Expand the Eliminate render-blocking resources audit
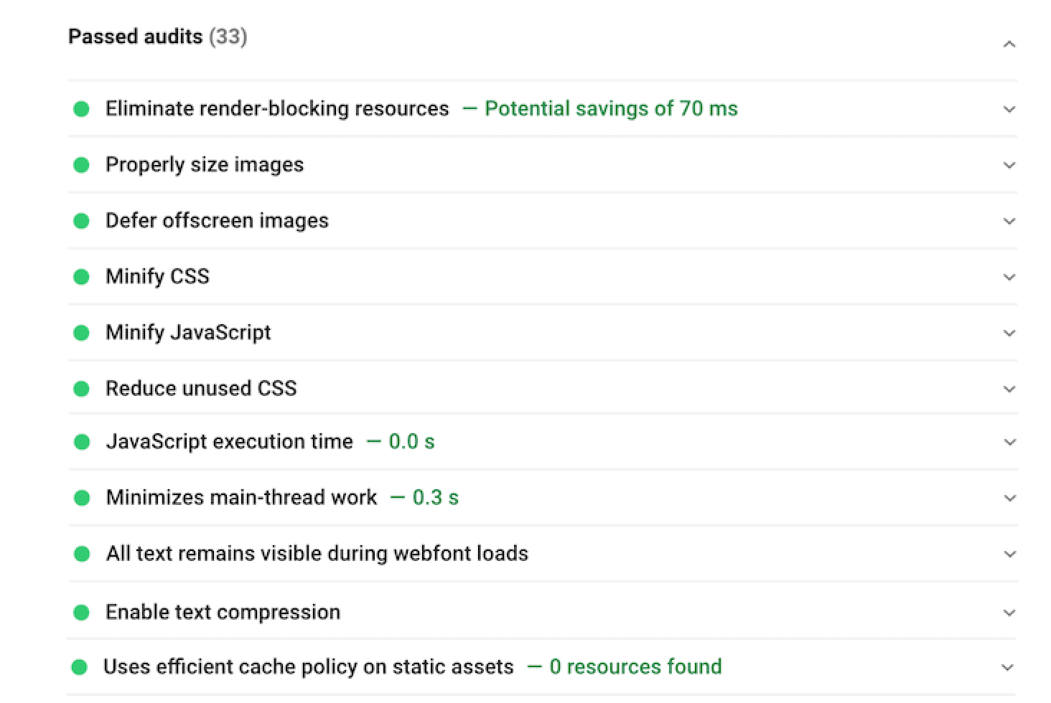The image size is (1051, 703). tap(1009, 109)
